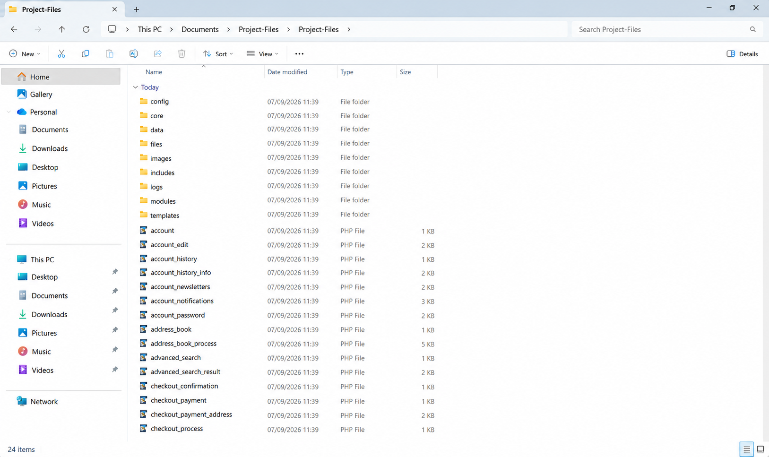Screen dimensions: 769x457
Task: Unpin Desktop from quick access
Action: point(115,272)
